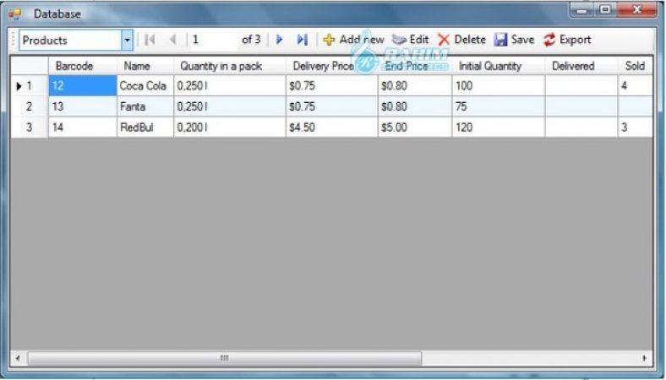Click the '$5.00' end price cell
The height and width of the screenshot is (380, 666).
414,128
